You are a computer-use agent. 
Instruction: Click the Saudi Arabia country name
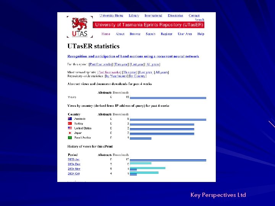[x=82, y=138]
